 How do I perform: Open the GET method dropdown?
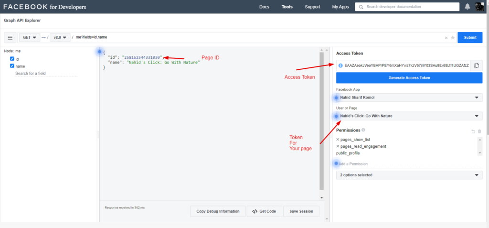30,38
